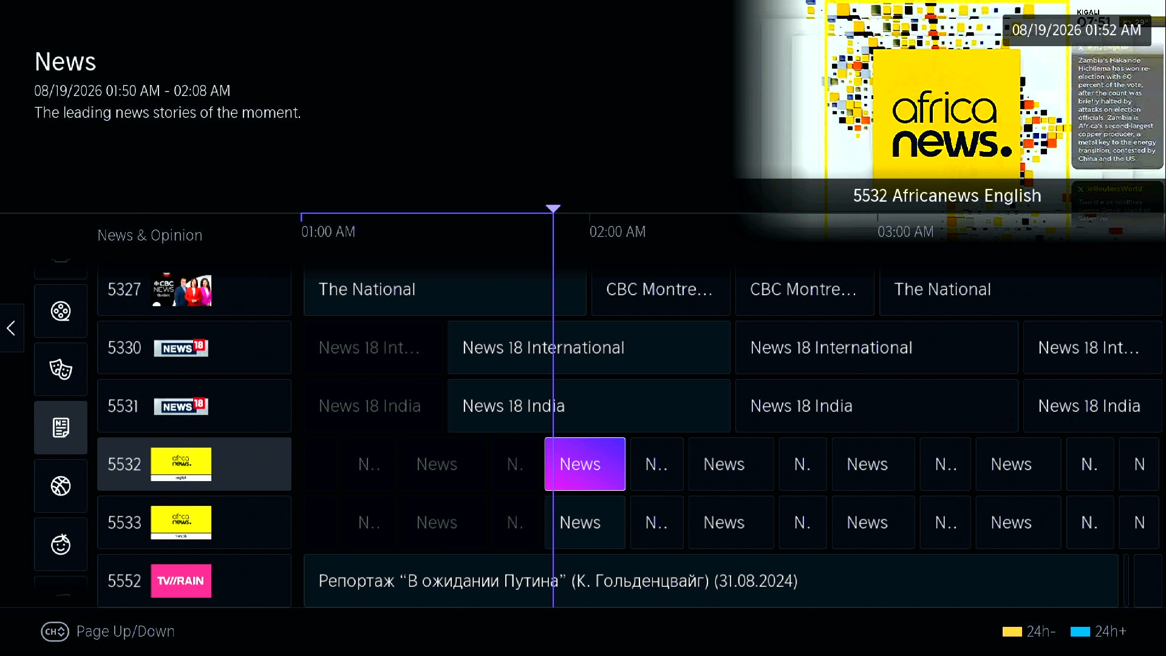Select the africanews logo on channel 5532

pyautogui.click(x=181, y=464)
